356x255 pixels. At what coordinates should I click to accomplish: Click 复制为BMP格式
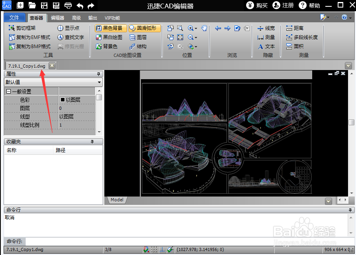coord(30,46)
